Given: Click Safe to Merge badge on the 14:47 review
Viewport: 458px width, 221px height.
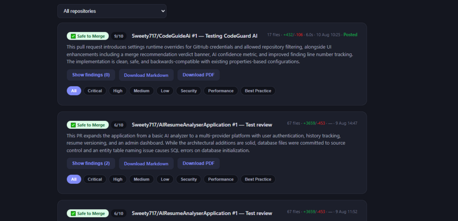Looking at the screenshot, I should click(88, 125).
